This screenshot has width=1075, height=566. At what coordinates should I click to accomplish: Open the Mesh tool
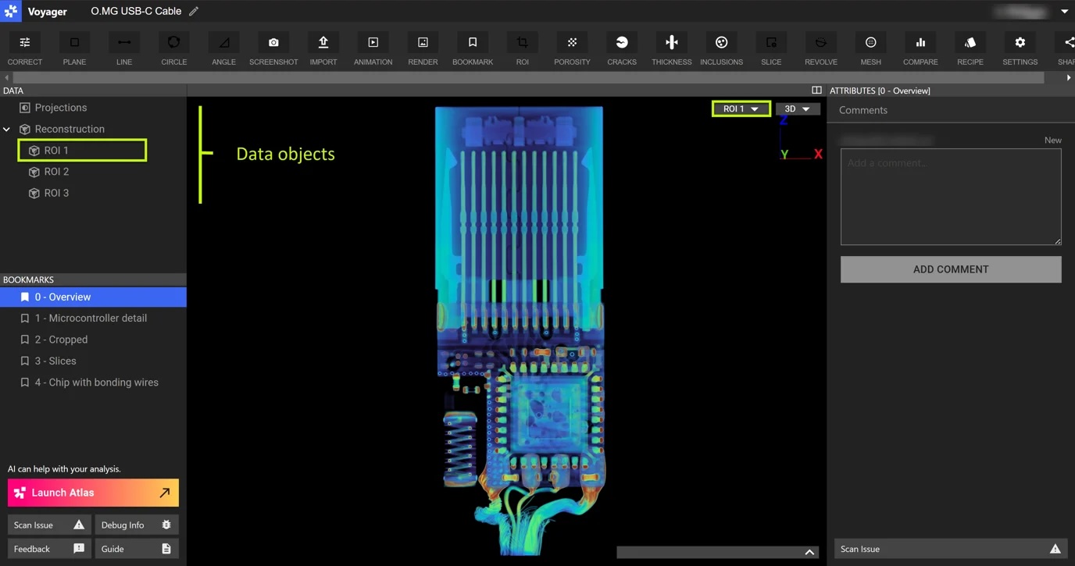[870, 50]
